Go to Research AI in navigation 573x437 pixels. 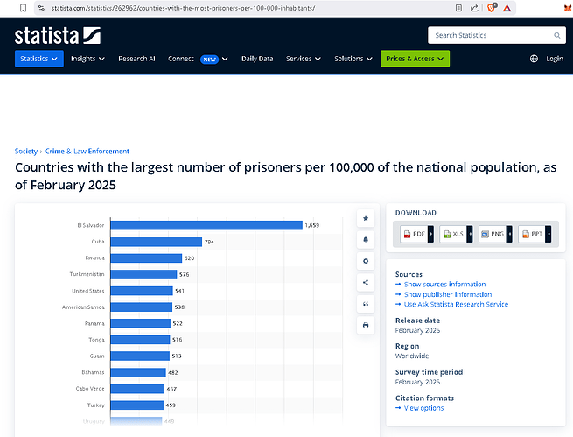coord(136,59)
